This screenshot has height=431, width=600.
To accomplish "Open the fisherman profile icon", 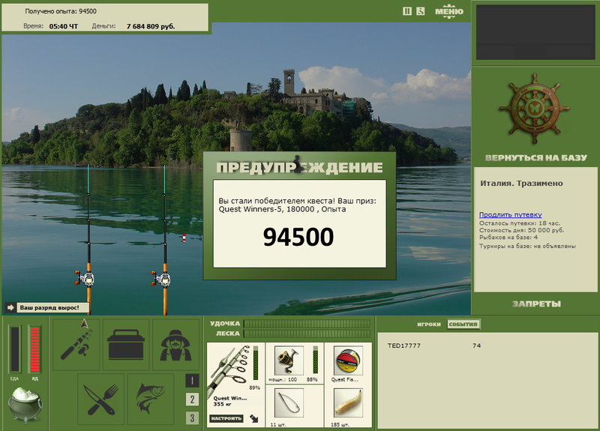I will point(175,345).
